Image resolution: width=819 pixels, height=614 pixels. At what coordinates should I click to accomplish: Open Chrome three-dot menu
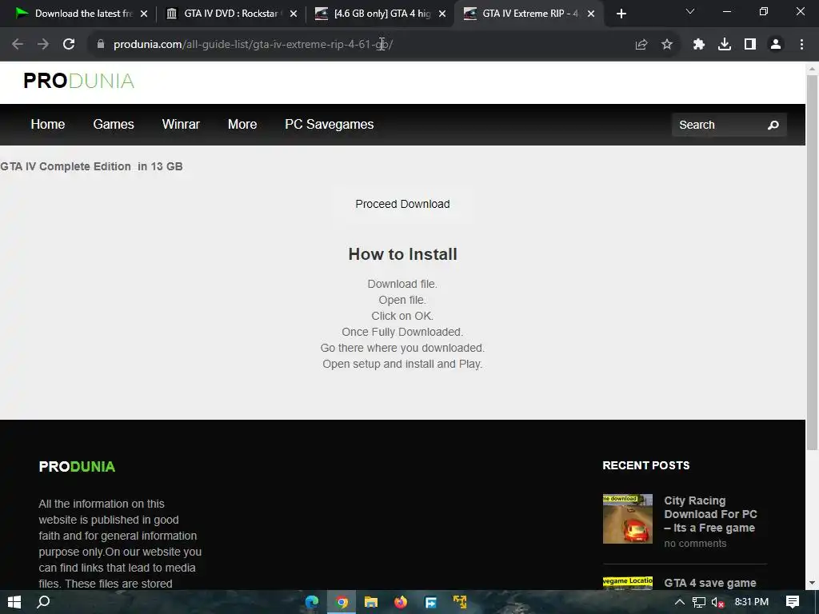click(801, 45)
